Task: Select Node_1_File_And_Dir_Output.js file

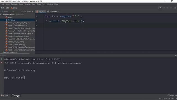Action: (19, 23)
